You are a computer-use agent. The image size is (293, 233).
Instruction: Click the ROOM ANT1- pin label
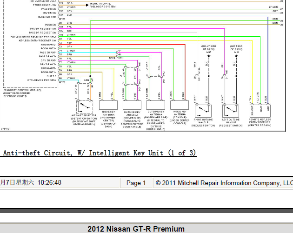pyautogui.click(x=48, y=68)
